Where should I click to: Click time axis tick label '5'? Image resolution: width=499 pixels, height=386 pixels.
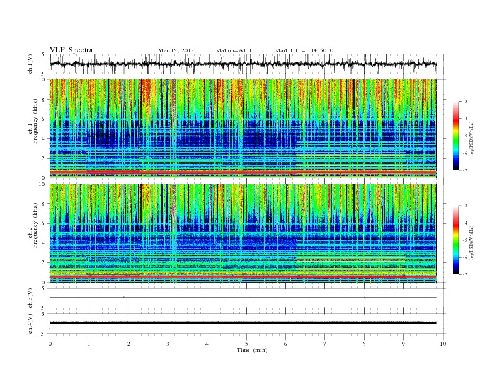[x=246, y=344]
